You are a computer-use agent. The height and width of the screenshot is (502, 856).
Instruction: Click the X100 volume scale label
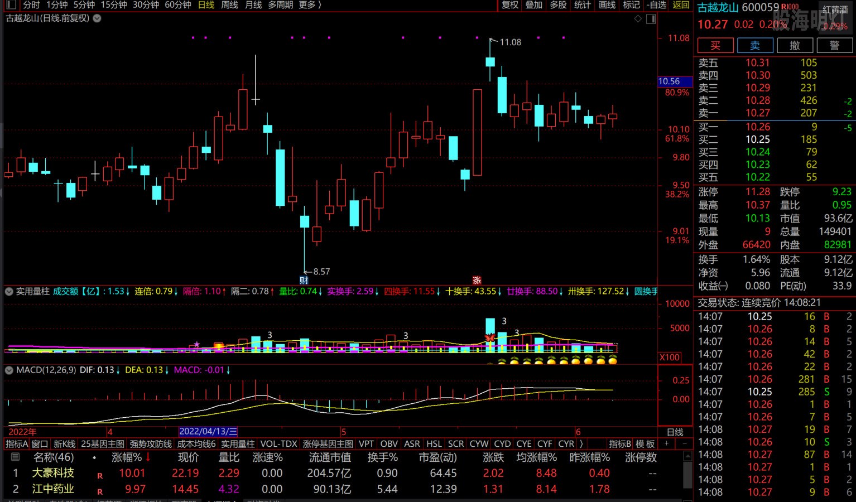pyautogui.click(x=669, y=358)
